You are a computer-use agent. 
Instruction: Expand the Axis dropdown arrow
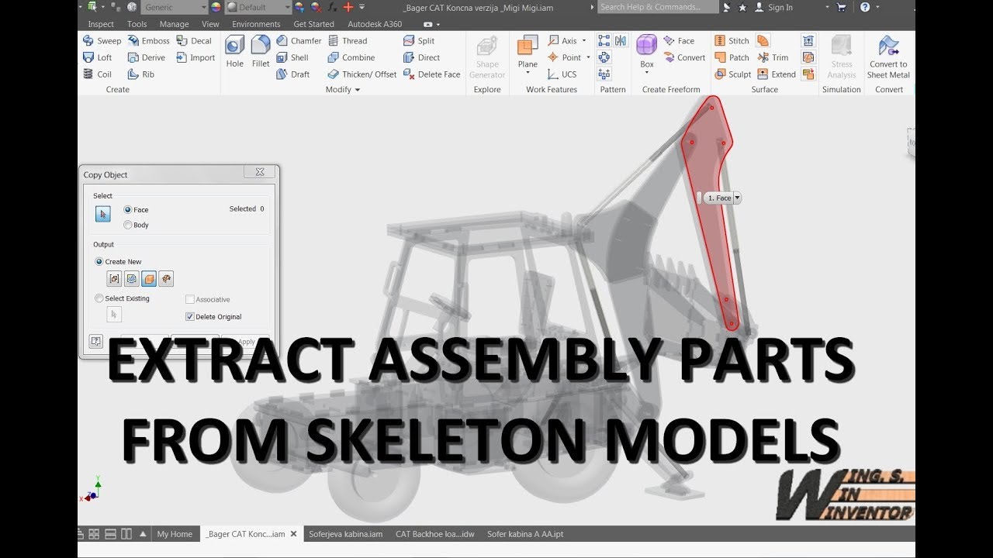[585, 41]
